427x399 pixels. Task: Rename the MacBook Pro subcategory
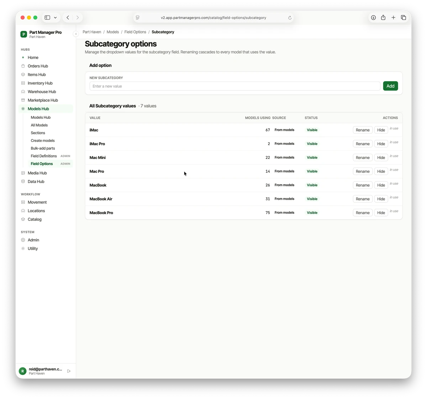tap(363, 213)
